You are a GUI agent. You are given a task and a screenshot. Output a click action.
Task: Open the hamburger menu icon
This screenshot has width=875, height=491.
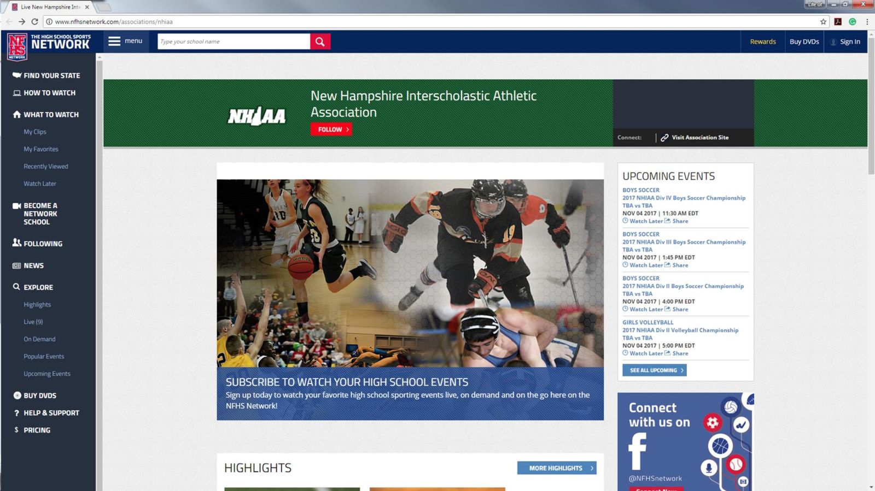[114, 41]
